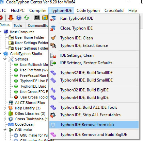Click the OSes Libraries green books icon
The width and height of the screenshot is (143, 141).
(x=11, y=113)
